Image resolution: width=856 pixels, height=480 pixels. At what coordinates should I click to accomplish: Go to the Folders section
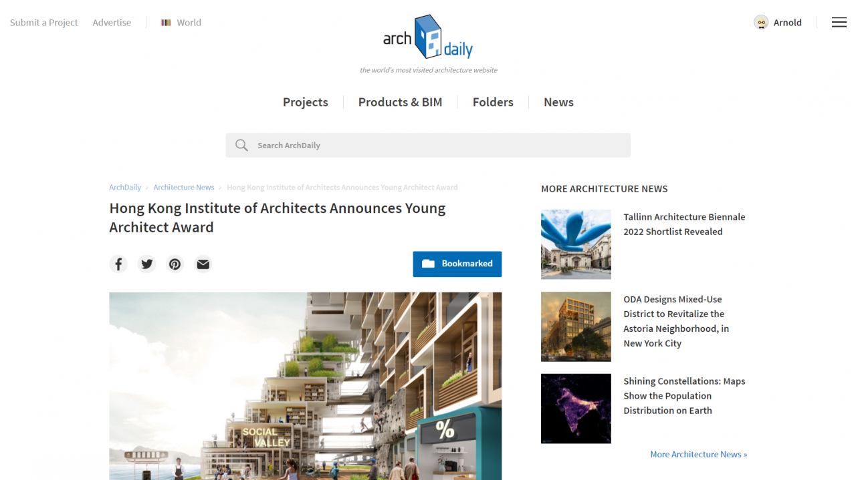(493, 102)
